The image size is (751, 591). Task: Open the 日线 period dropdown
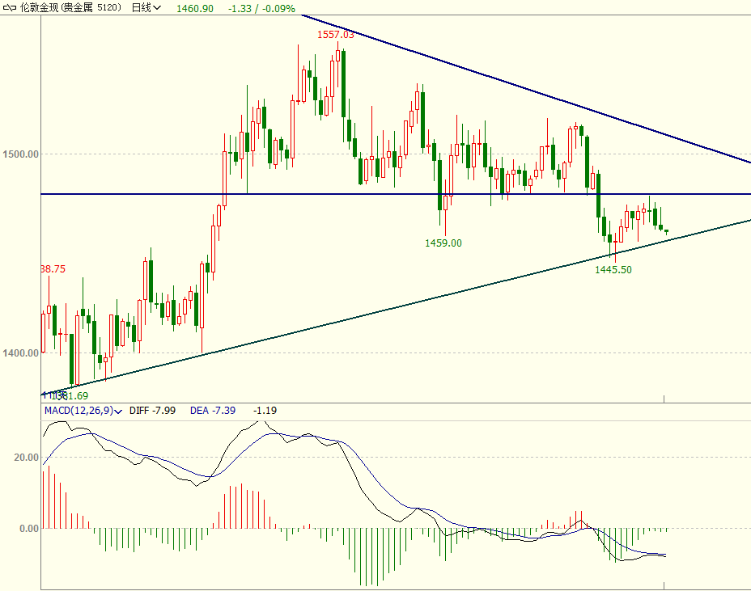(146, 7)
